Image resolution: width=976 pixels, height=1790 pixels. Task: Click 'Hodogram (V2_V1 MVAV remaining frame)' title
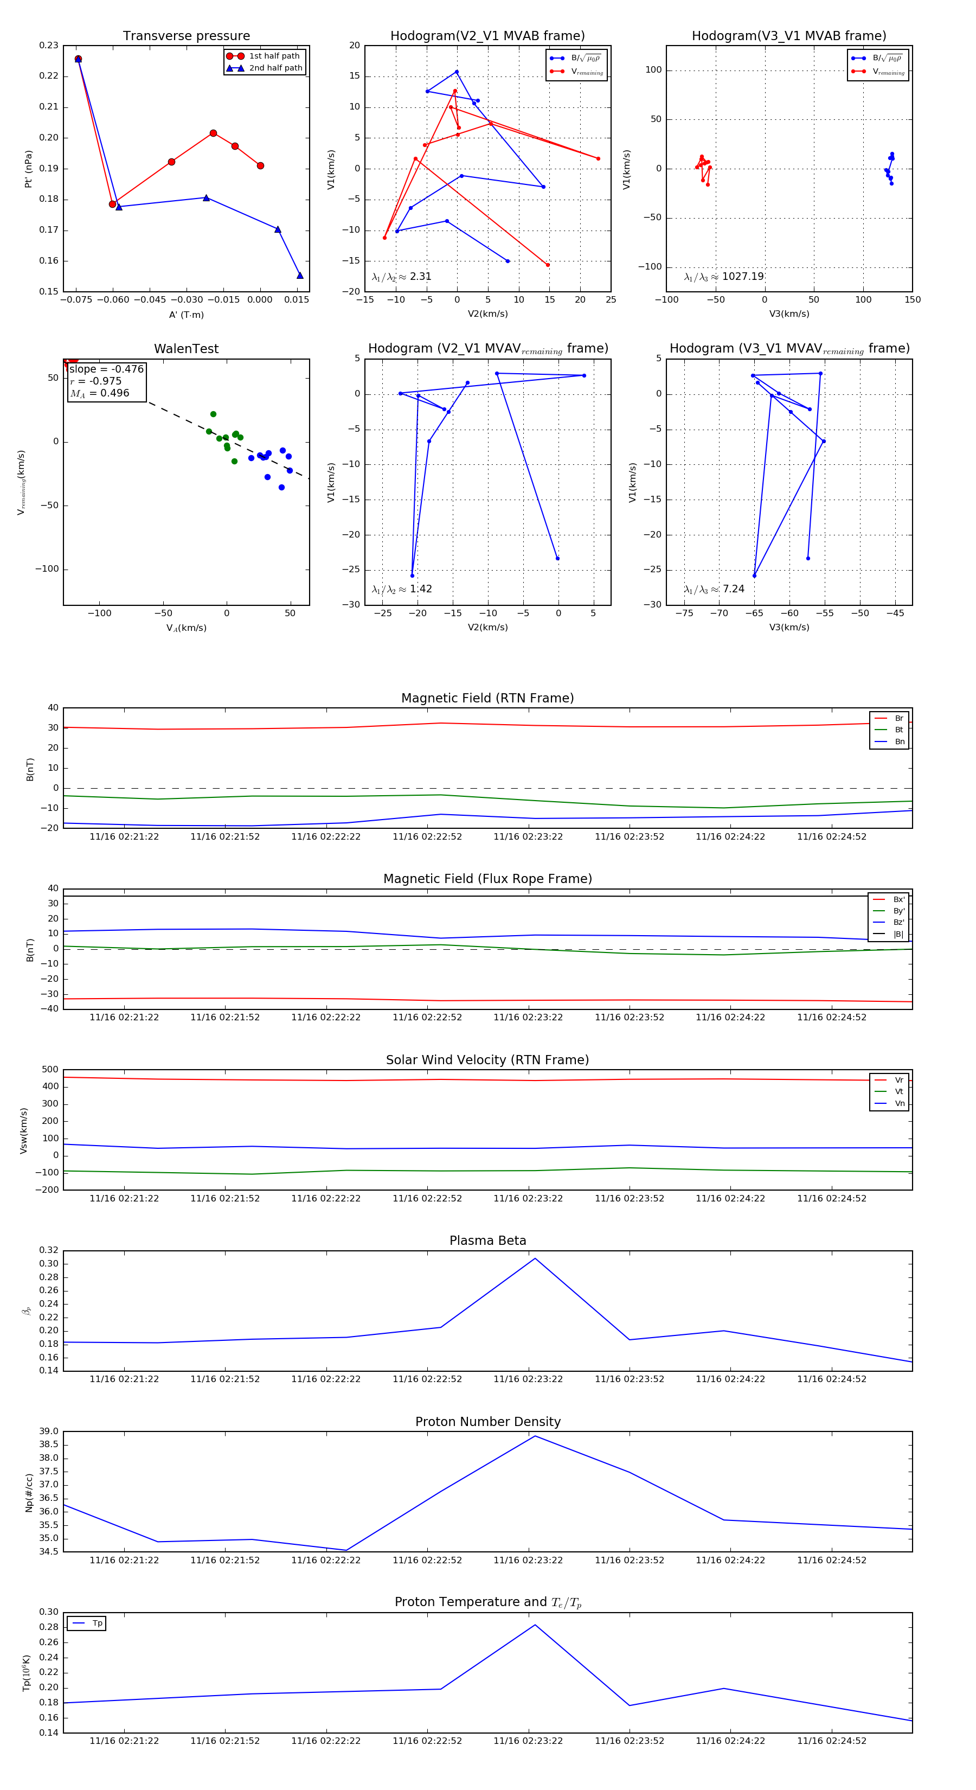point(487,349)
